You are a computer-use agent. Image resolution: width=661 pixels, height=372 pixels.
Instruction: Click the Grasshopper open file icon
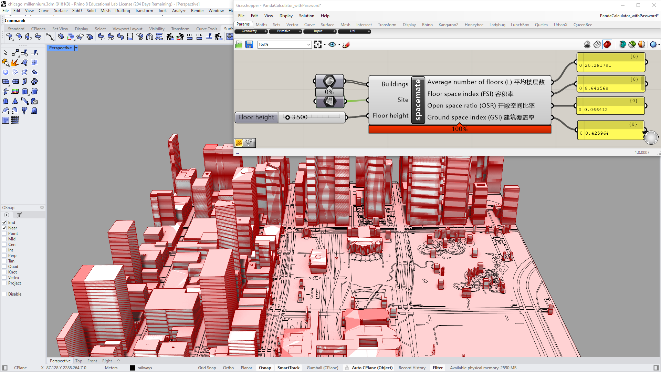click(x=239, y=44)
